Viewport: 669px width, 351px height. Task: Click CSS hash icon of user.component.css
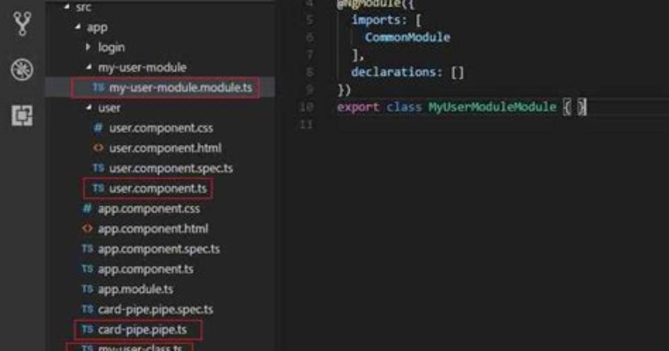[98, 127]
